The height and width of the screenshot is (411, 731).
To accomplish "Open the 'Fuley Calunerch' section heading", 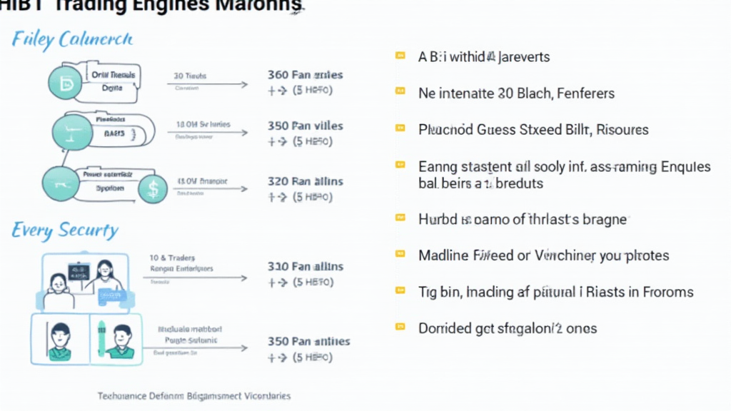I will (x=72, y=39).
